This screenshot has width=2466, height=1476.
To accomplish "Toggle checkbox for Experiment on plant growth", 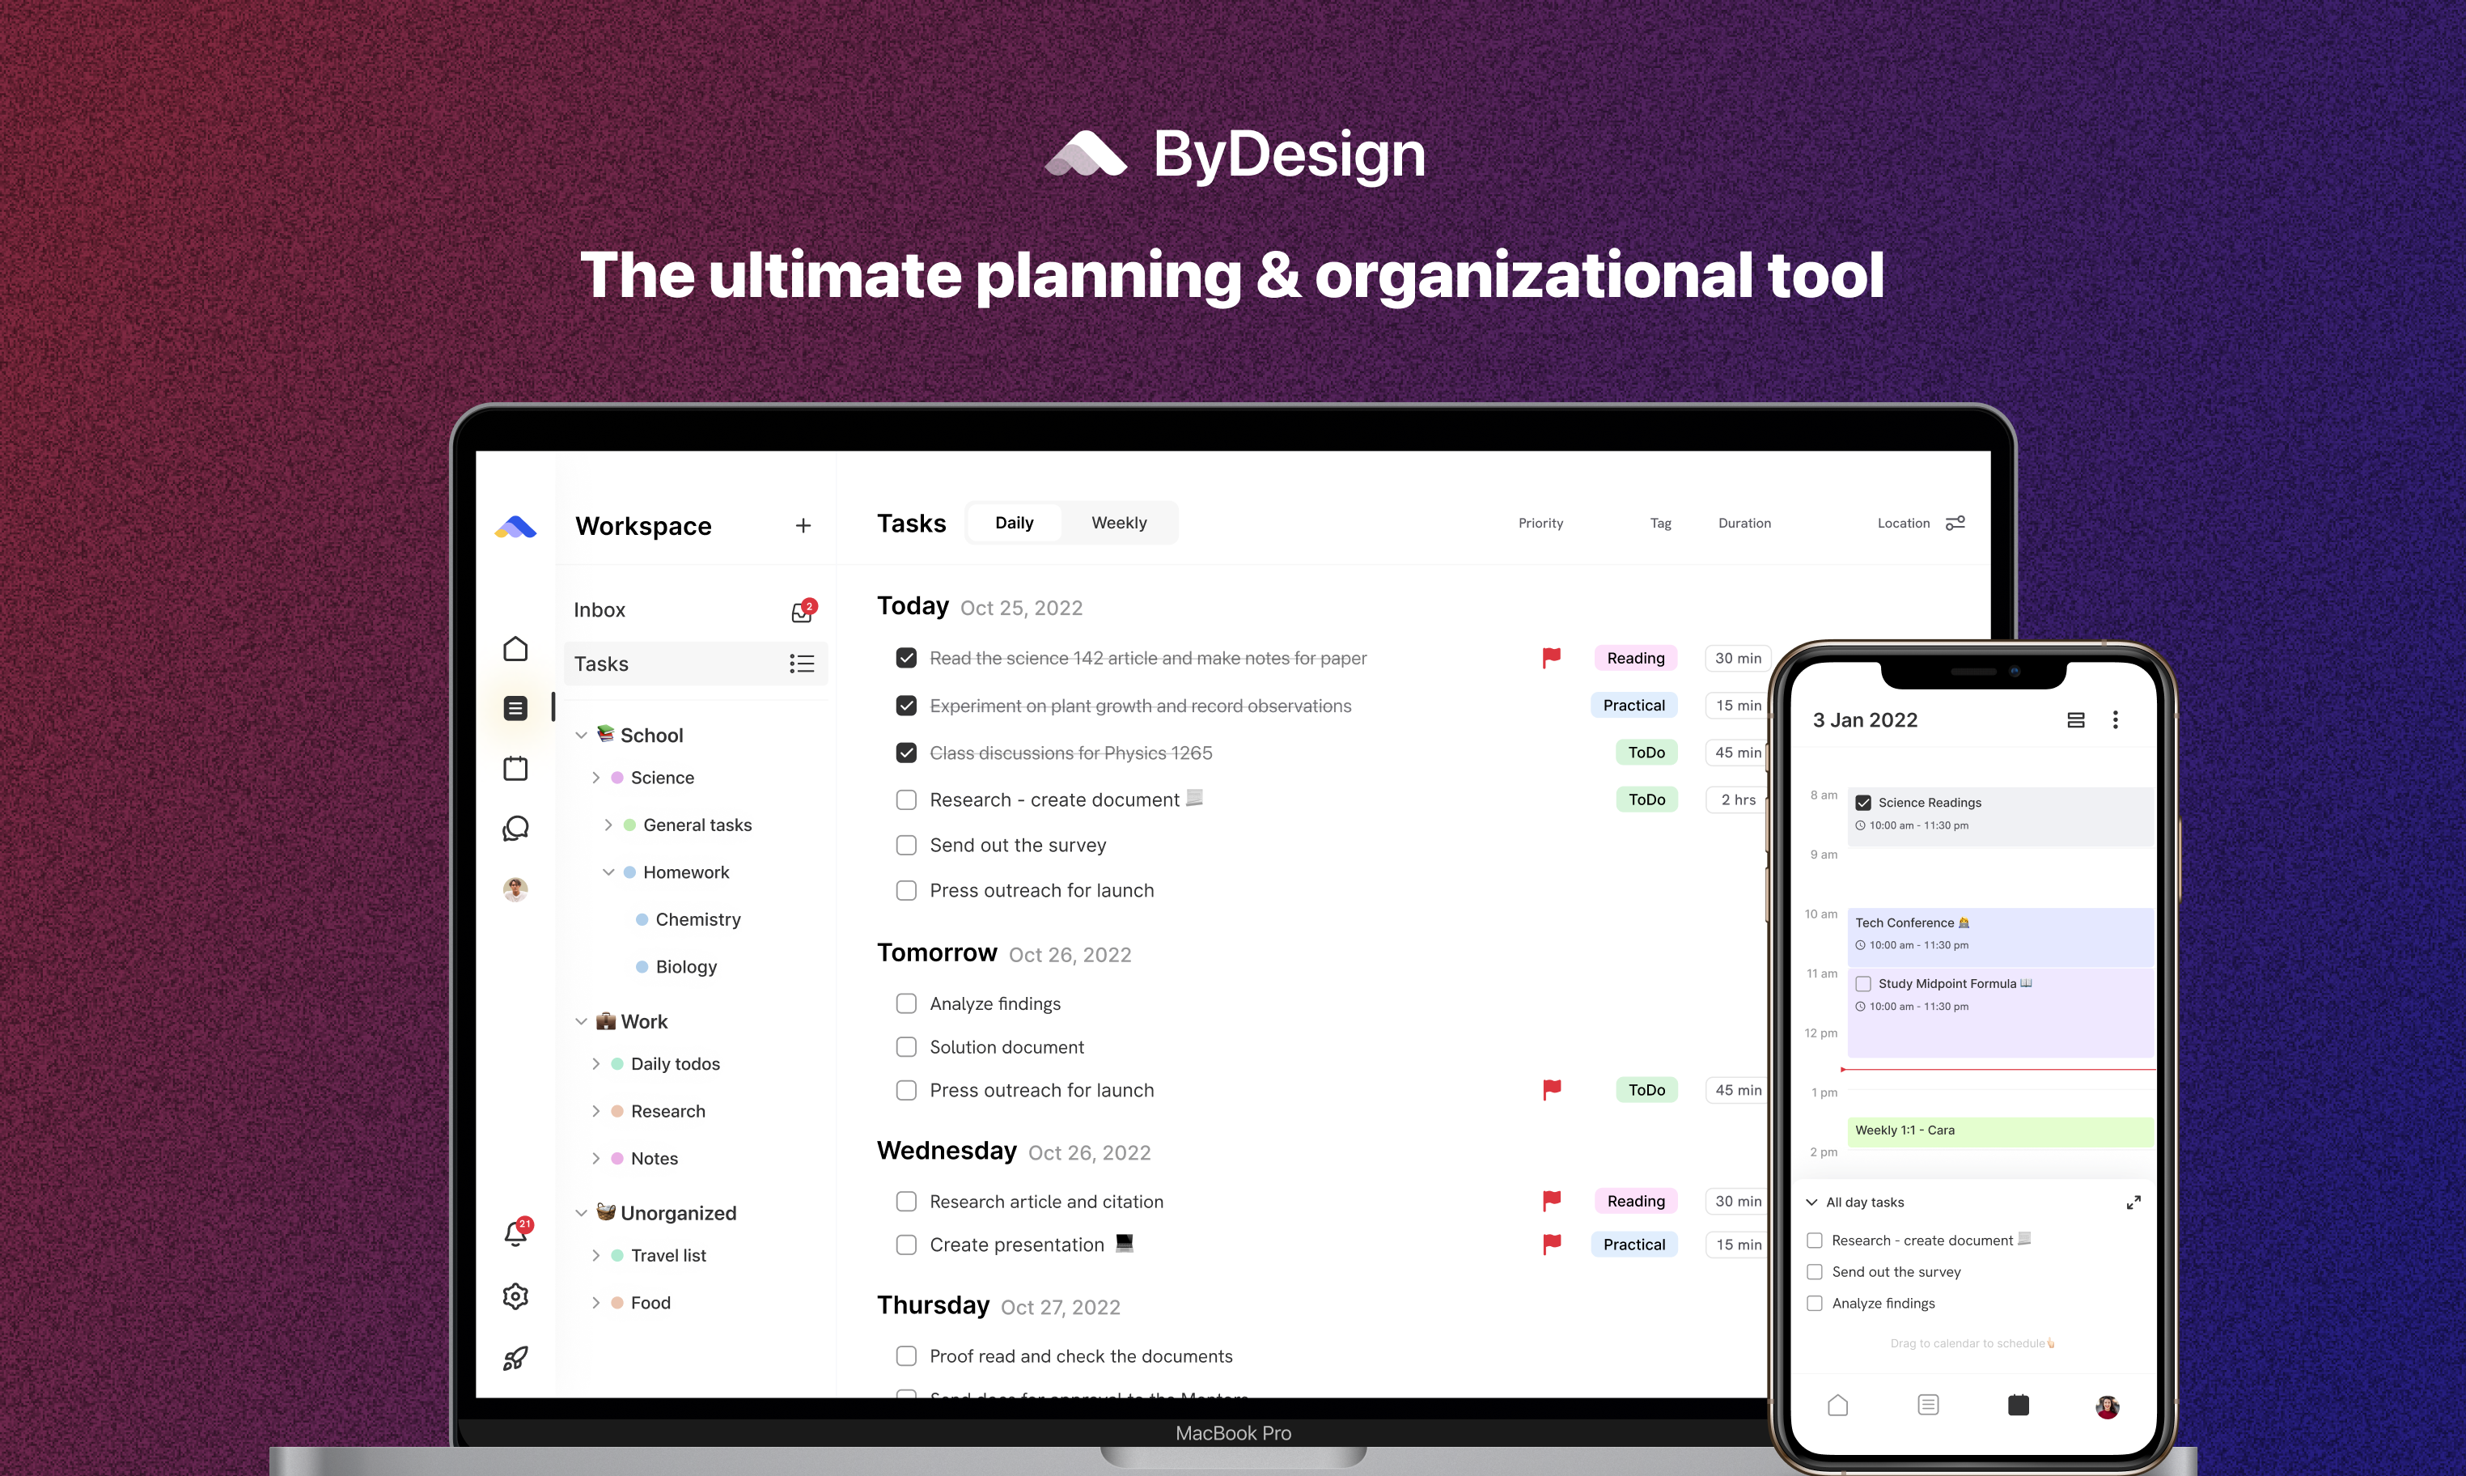I will [906, 705].
